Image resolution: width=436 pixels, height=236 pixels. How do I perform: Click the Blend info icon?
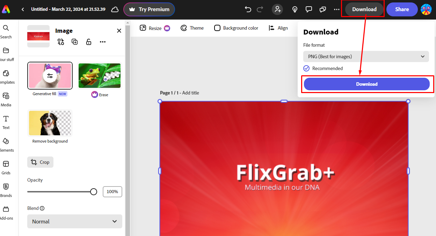click(42, 208)
